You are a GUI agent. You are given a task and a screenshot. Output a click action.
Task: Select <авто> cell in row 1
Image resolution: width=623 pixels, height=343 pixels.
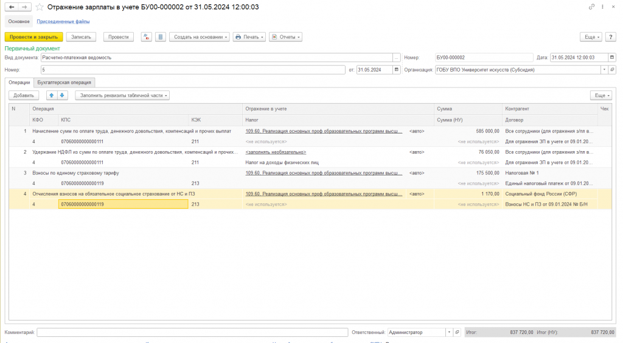click(x=420, y=131)
